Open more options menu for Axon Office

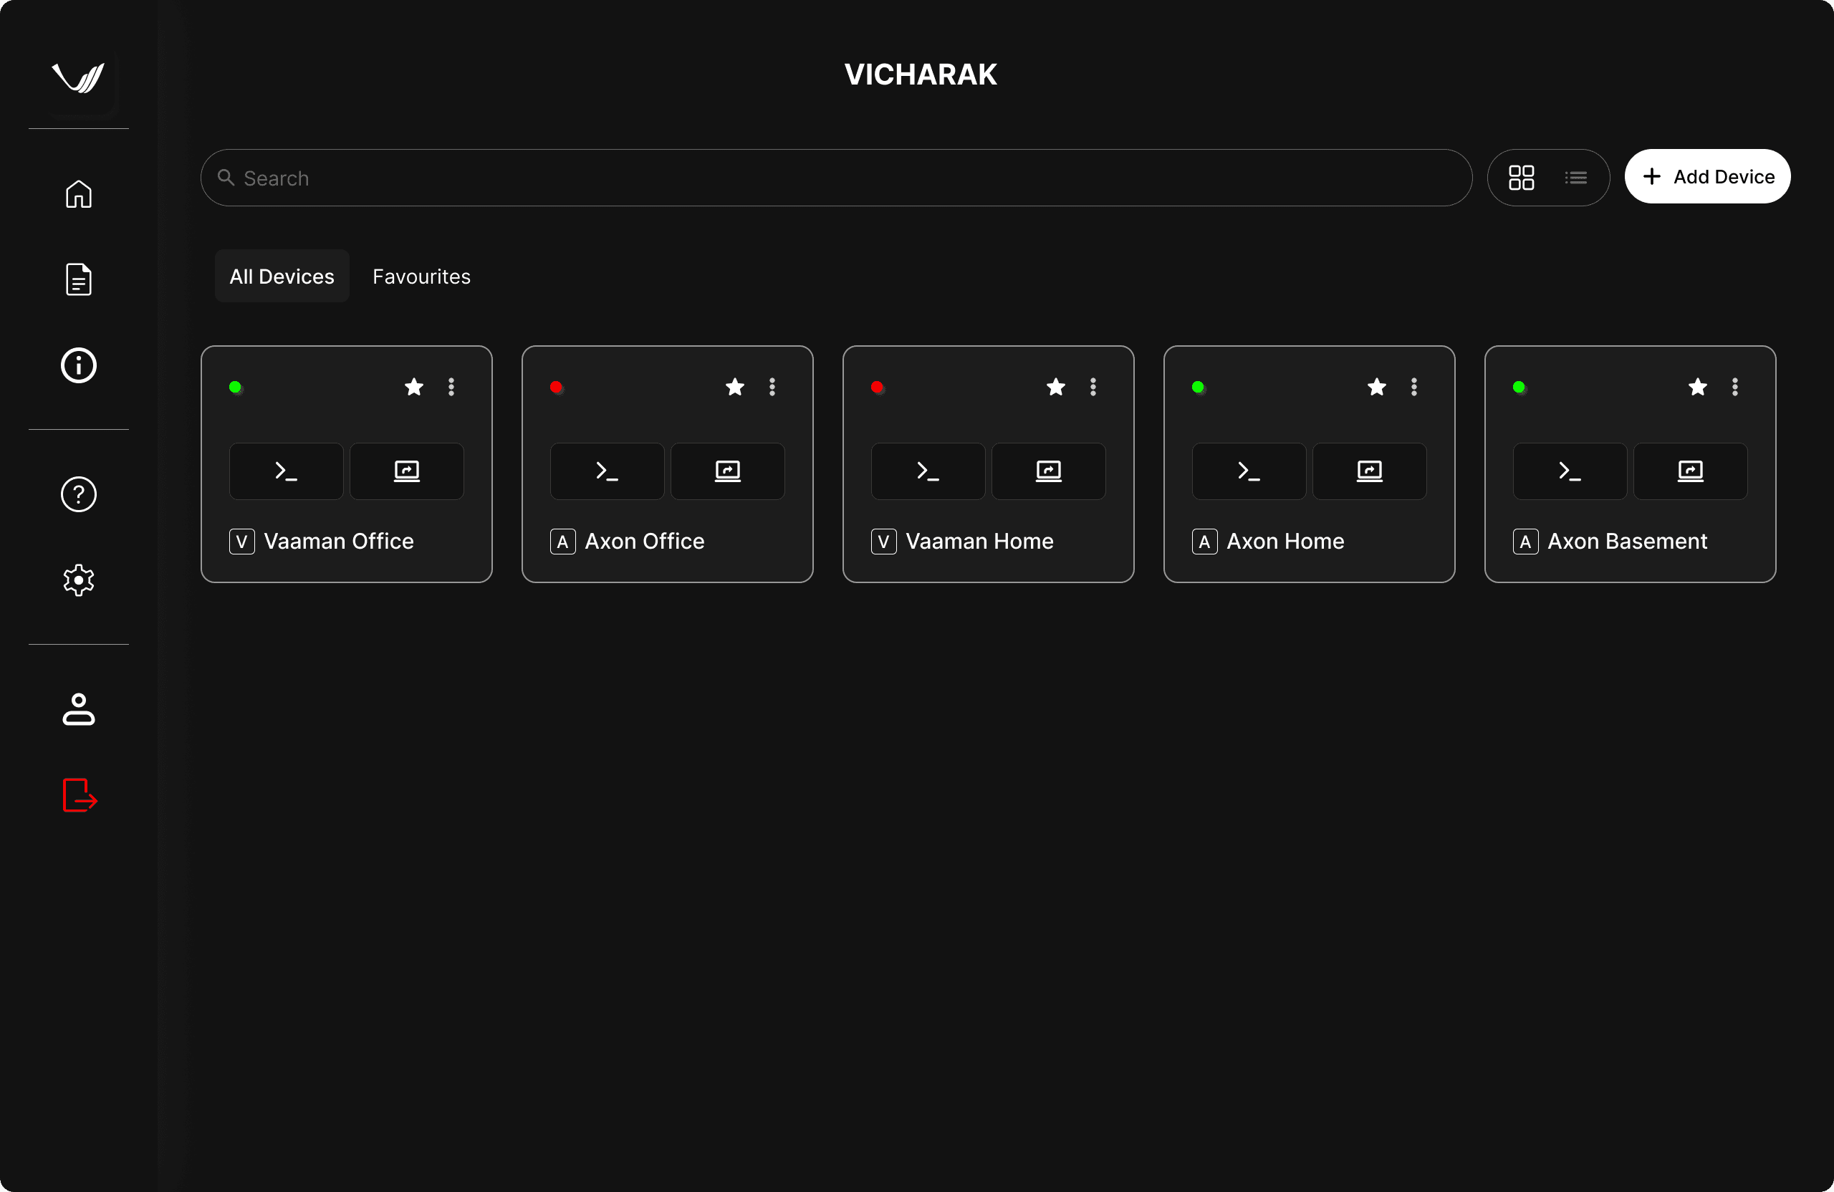(x=772, y=387)
